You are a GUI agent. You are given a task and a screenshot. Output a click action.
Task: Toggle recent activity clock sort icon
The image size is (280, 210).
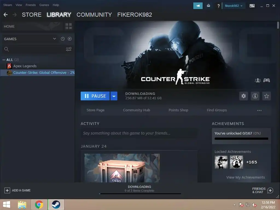[63, 39]
